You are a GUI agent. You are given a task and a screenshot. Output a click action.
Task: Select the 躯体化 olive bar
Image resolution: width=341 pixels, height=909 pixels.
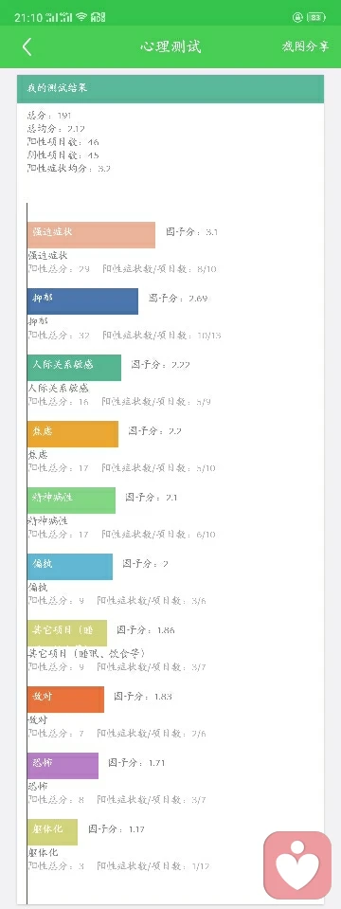(x=52, y=832)
